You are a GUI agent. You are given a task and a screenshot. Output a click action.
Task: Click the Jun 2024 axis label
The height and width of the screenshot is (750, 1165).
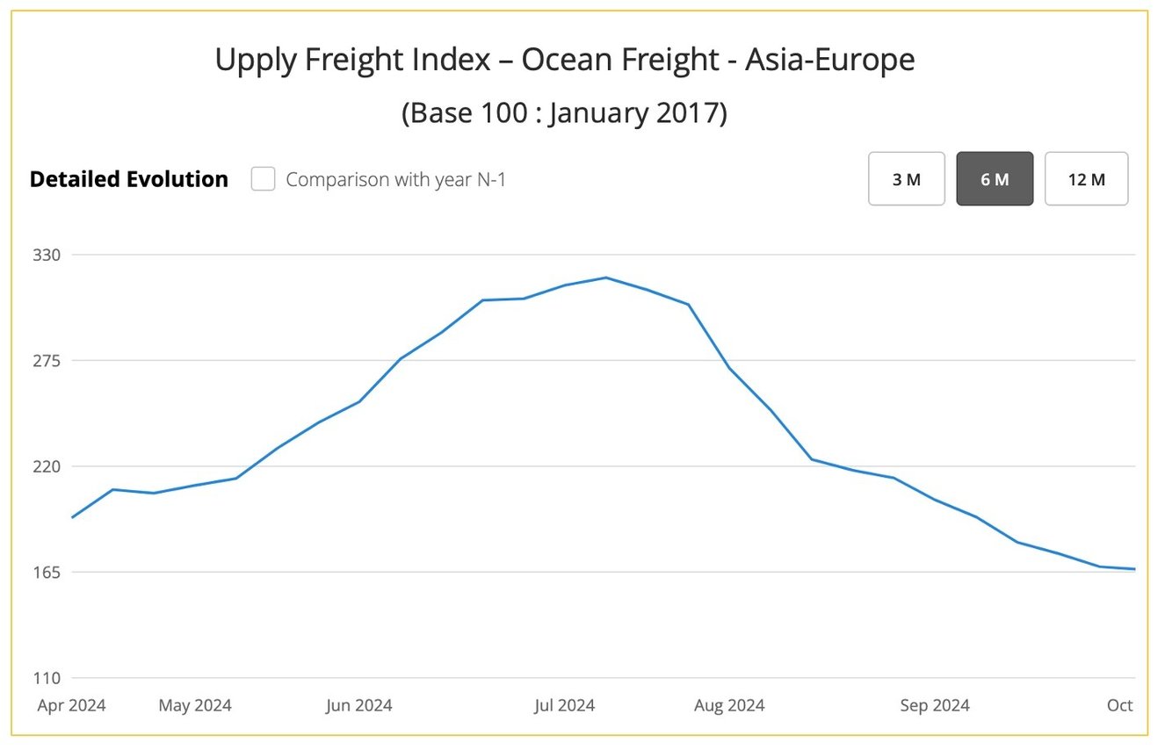(359, 705)
